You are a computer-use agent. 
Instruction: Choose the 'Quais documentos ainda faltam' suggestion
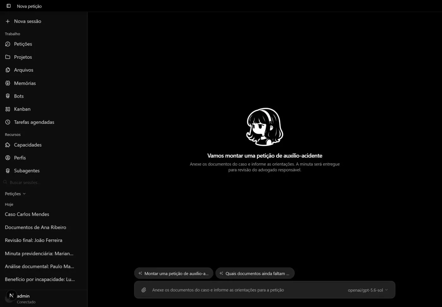(255, 274)
